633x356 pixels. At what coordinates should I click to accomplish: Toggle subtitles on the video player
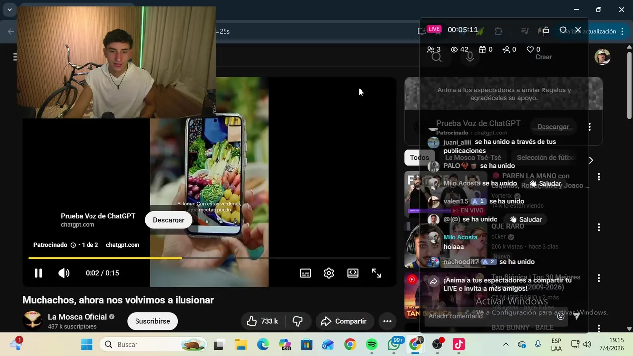305,273
